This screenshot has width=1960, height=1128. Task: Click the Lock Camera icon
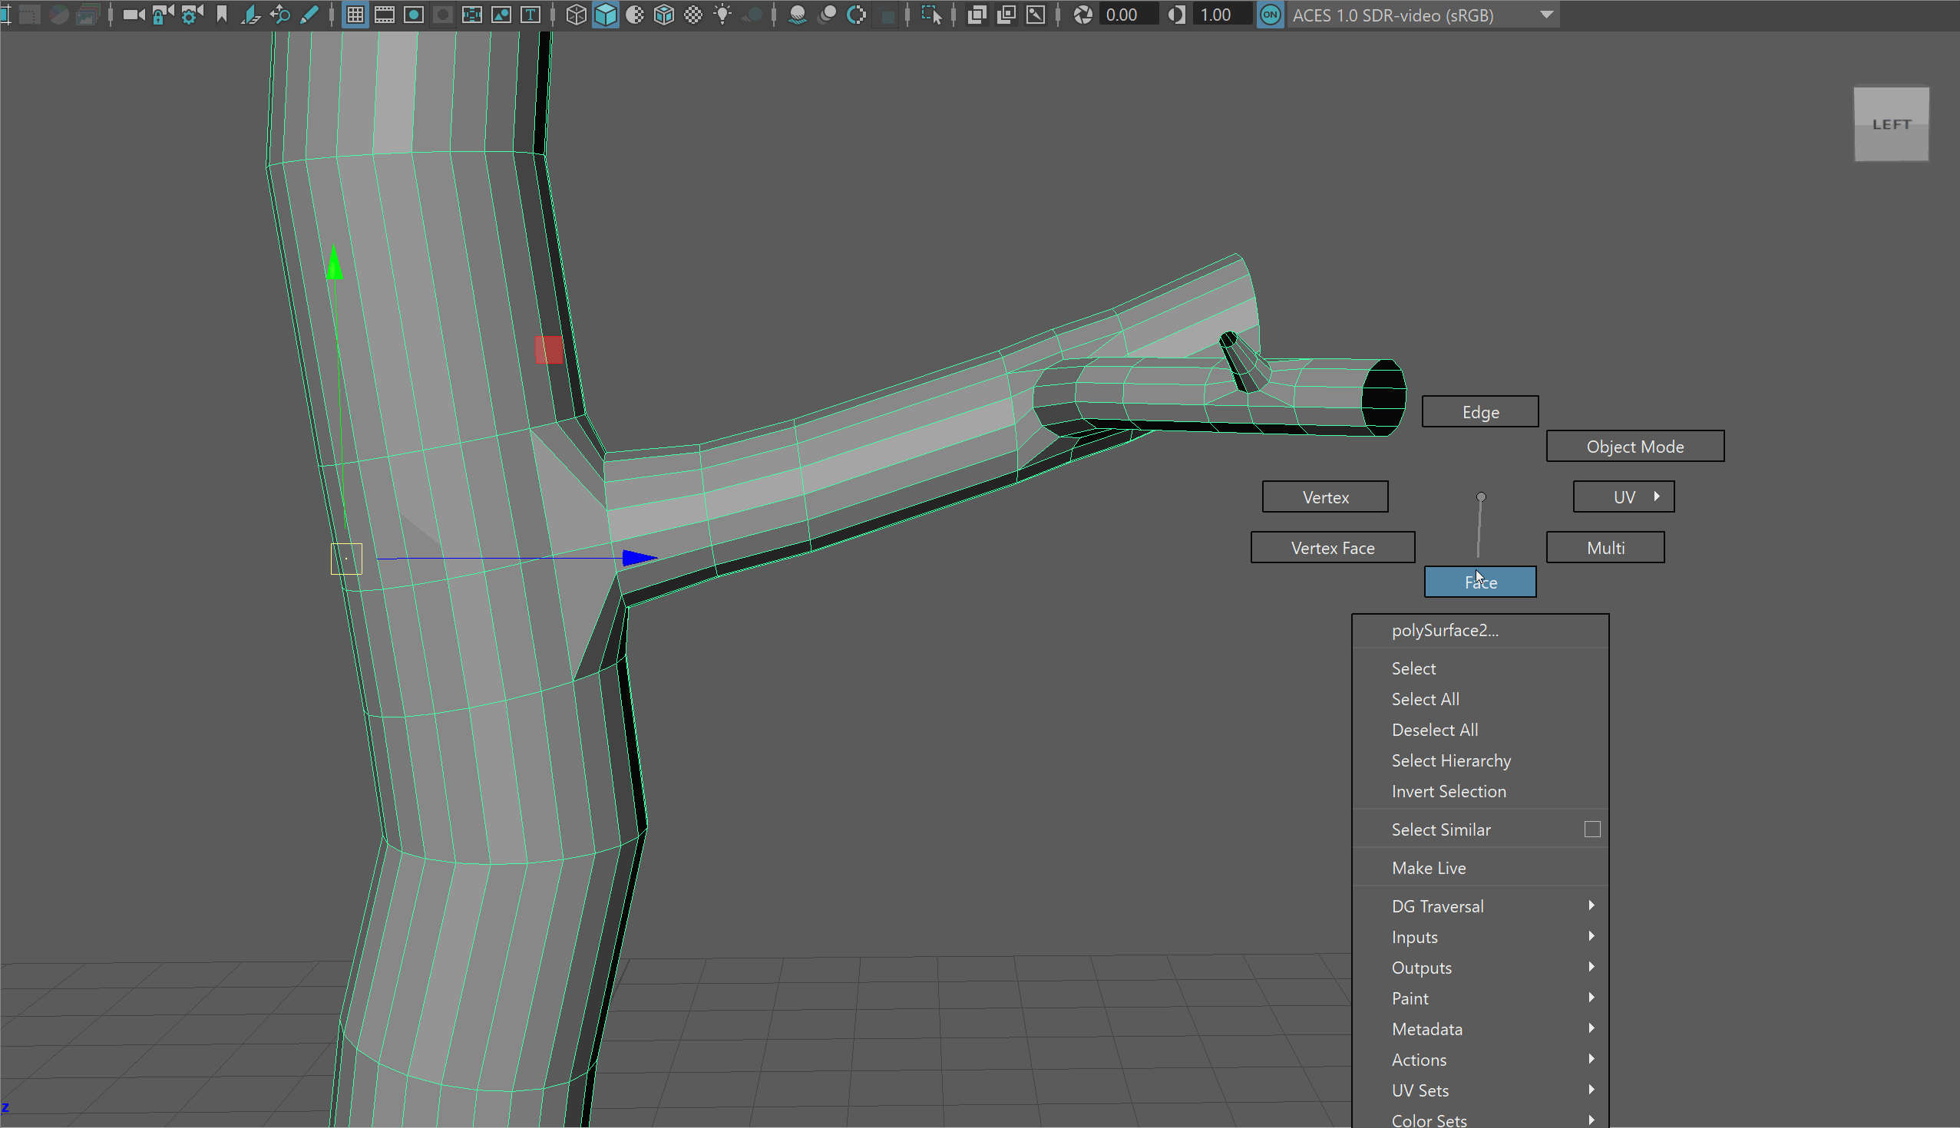point(162,15)
